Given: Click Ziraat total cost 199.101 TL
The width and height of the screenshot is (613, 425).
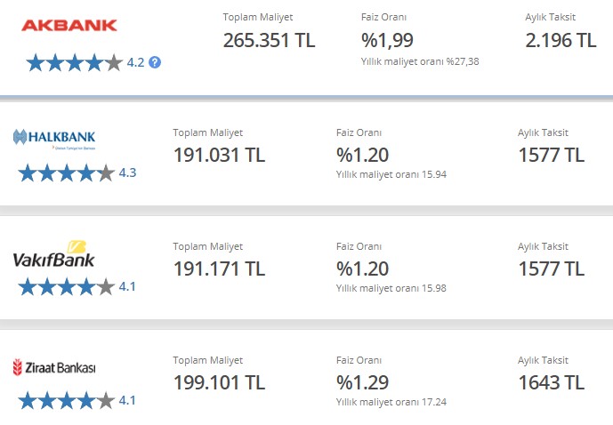Looking at the screenshot, I should click(220, 382).
